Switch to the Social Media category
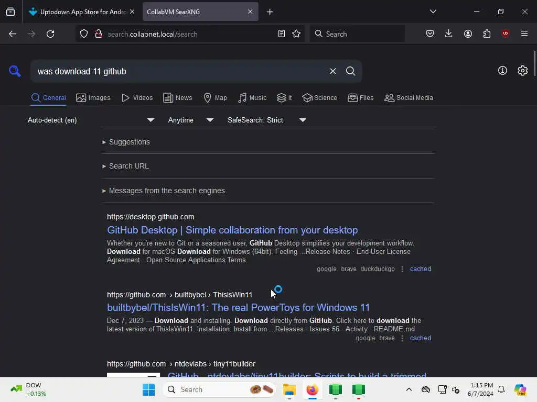Viewport: 537px width, 402px height. [409, 98]
